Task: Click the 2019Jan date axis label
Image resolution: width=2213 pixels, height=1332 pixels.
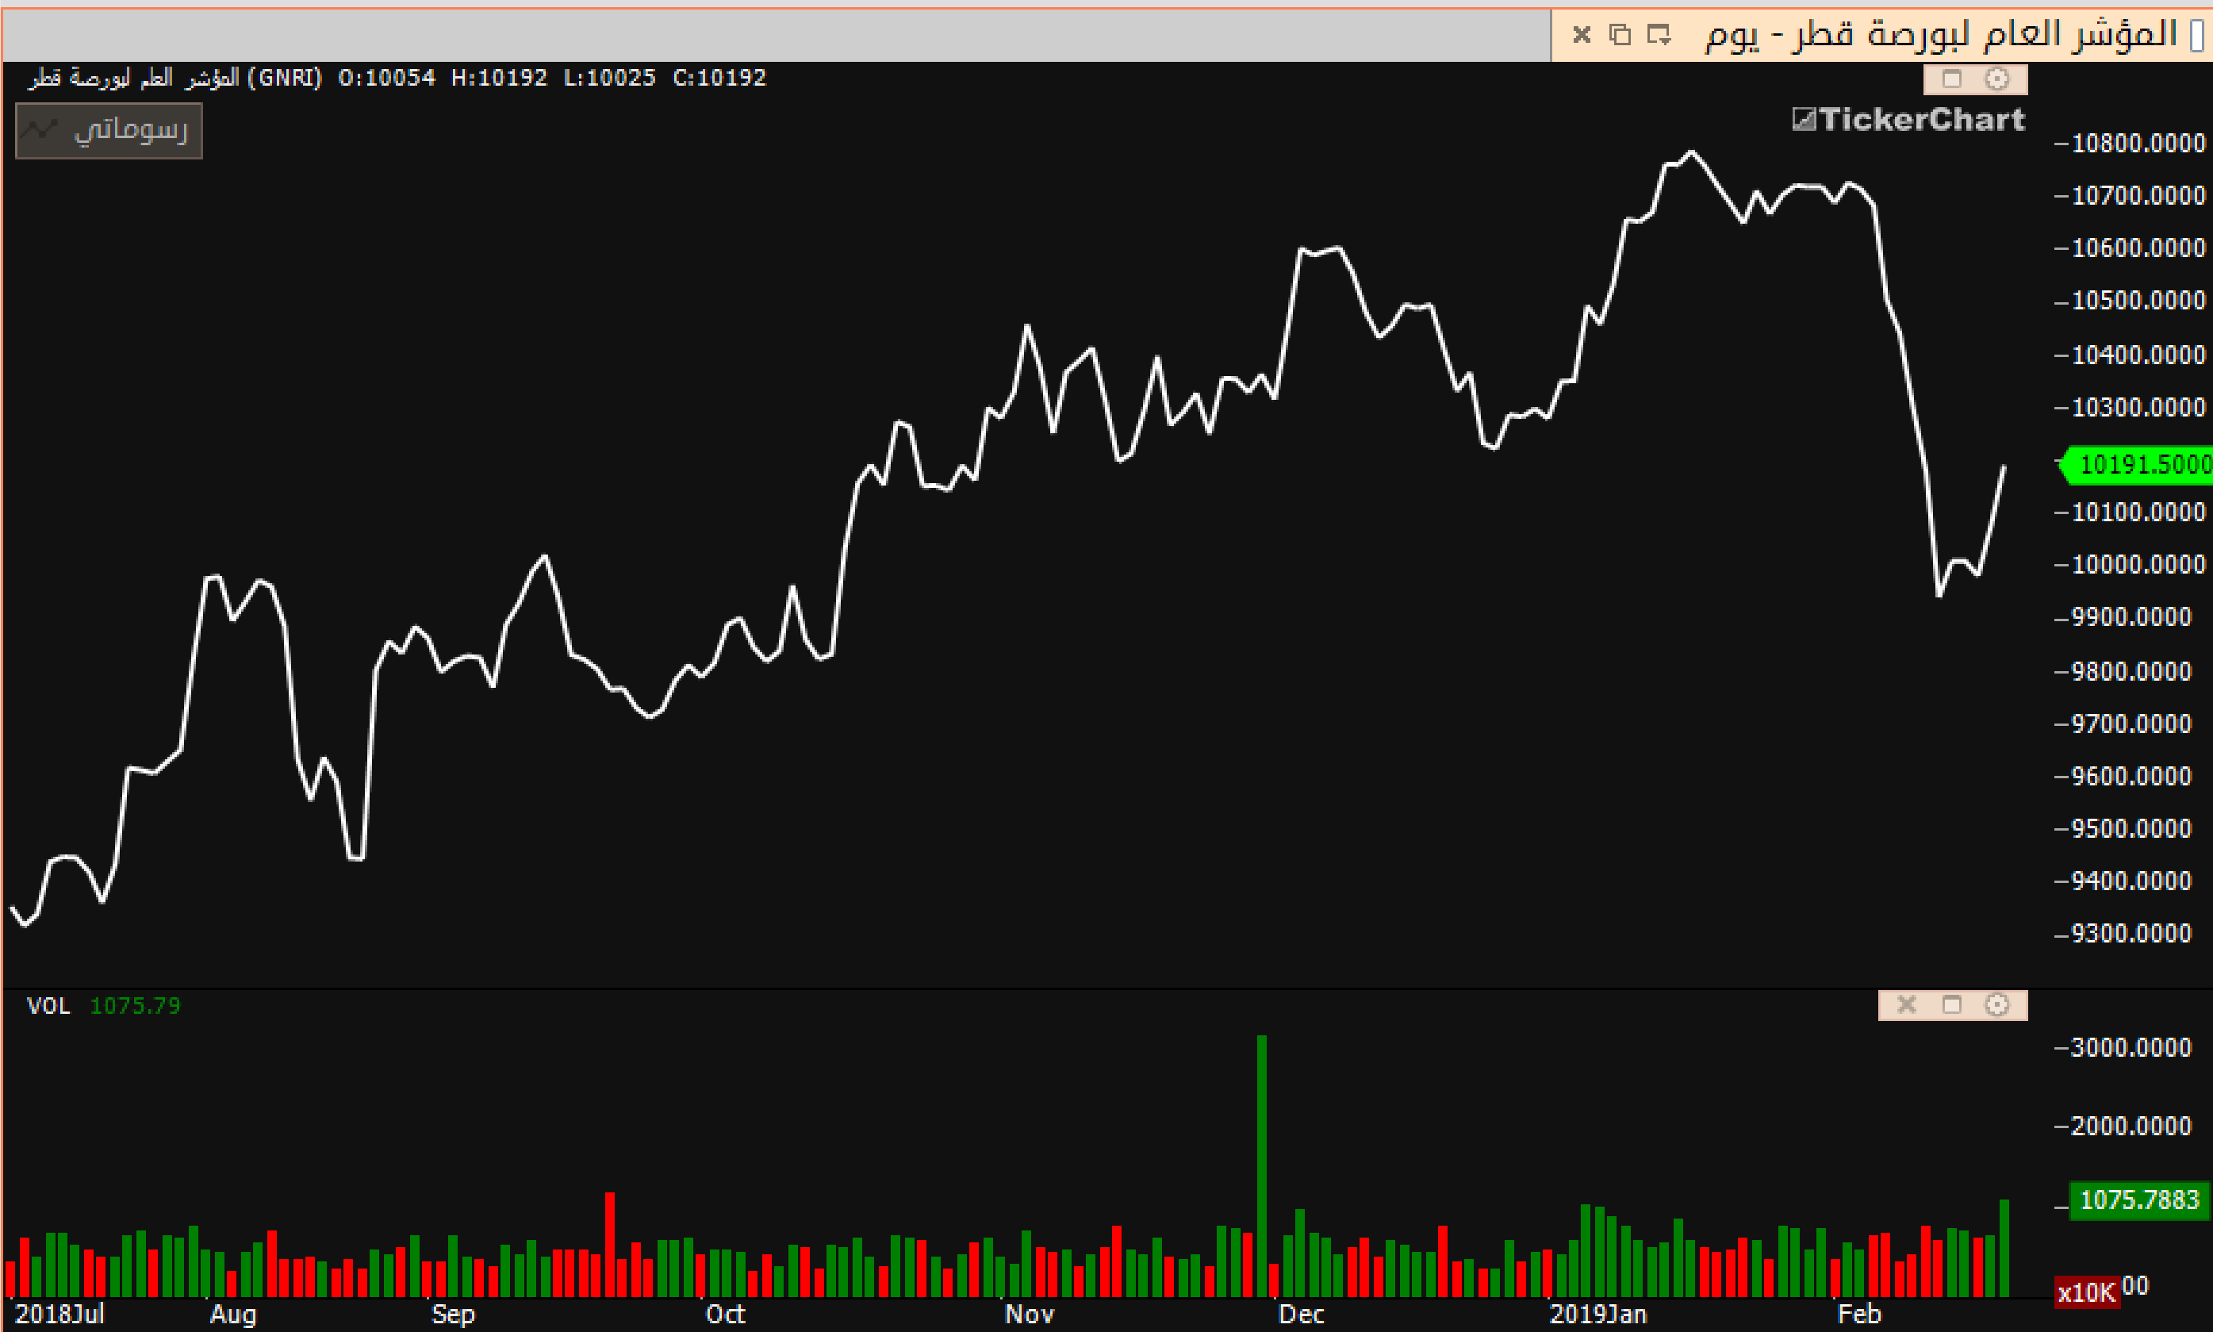Action: click(x=1598, y=1314)
